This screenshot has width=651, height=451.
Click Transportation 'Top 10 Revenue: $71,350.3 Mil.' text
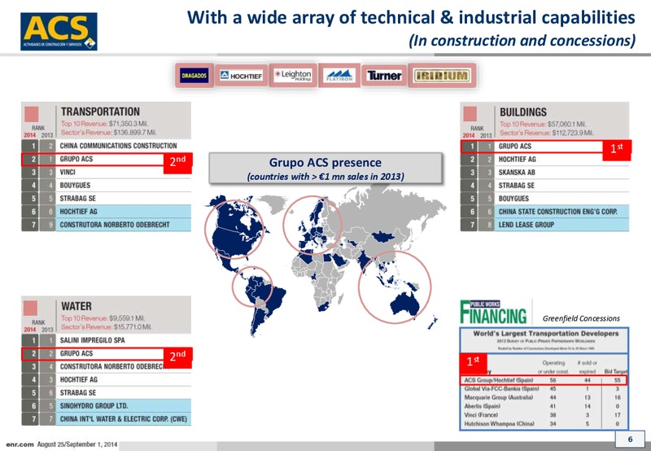(x=105, y=124)
